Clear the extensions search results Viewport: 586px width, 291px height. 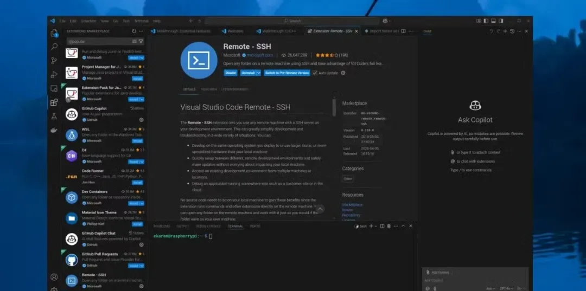(x=134, y=41)
